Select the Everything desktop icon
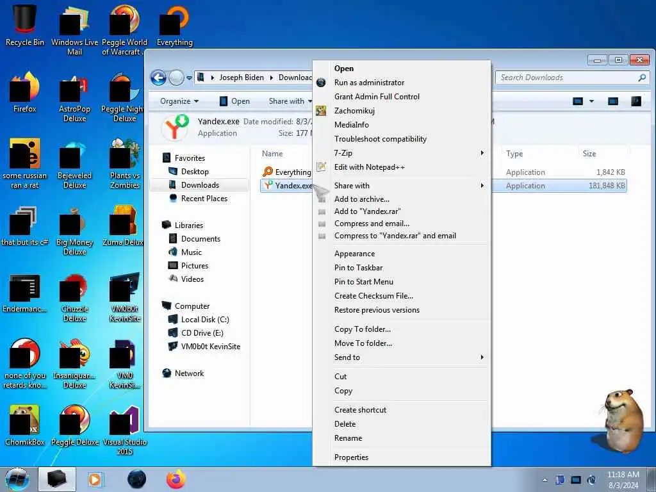Viewport: 656px width, 492px height. 175,26
